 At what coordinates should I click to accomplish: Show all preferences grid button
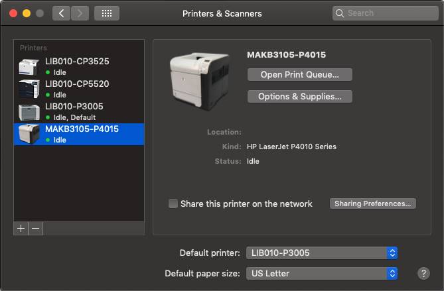(107, 13)
